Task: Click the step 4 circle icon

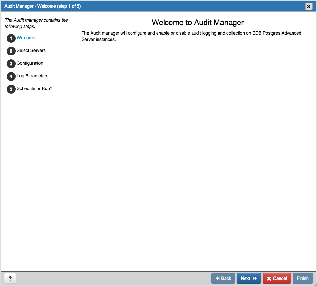Action: click(11, 76)
